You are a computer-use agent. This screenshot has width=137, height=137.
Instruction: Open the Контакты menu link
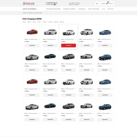pyautogui.click(x=110, y=9)
